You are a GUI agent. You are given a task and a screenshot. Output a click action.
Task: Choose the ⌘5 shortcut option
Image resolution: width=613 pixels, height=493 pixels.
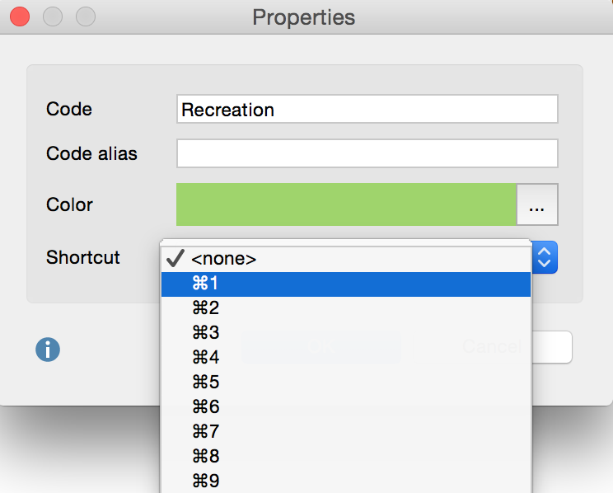point(206,383)
